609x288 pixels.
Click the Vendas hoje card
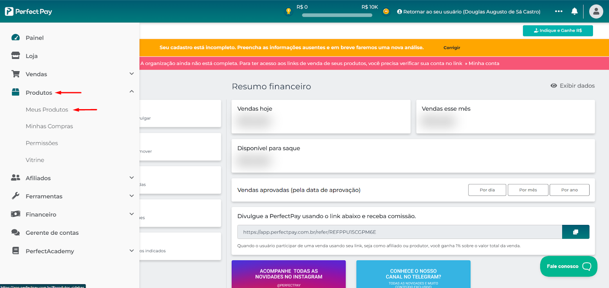click(x=321, y=116)
